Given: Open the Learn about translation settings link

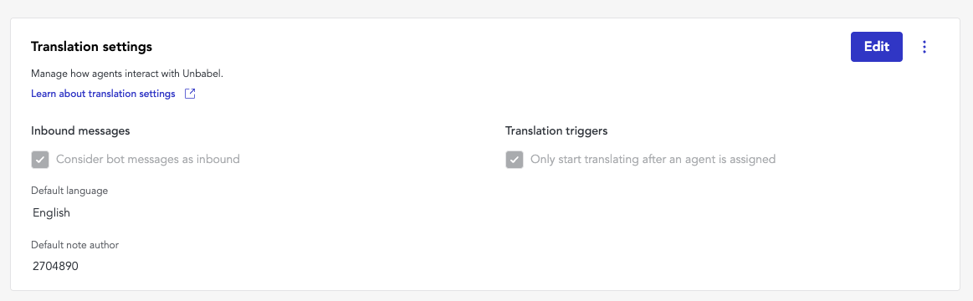Looking at the screenshot, I should click(103, 94).
